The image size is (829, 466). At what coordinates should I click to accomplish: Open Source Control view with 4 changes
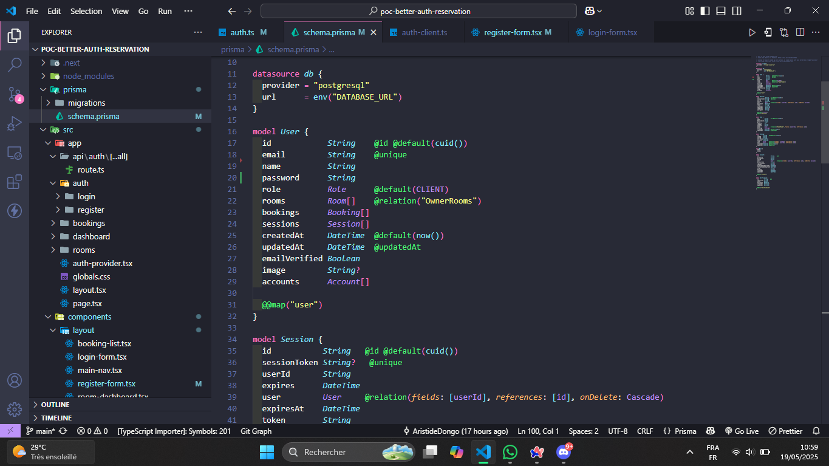click(x=15, y=94)
